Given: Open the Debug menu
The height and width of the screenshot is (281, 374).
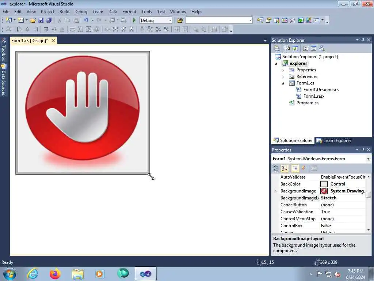Looking at the screenshot, I should click(81, 11).
